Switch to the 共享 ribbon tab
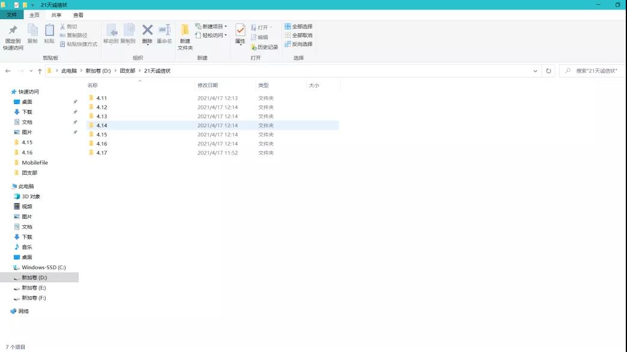The height and width of the screenshot is (352, 627). coord(56,15)
